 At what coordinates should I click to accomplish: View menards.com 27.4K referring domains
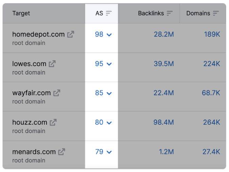pyautogui.click(x=211, y=152)
